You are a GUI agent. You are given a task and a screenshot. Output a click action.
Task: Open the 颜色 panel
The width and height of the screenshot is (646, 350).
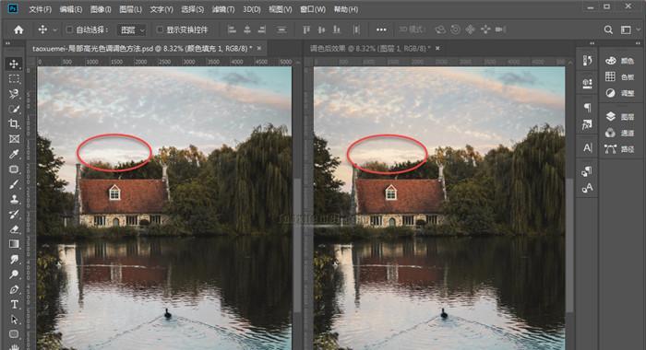pyautogui.click(x=619, y=61)
